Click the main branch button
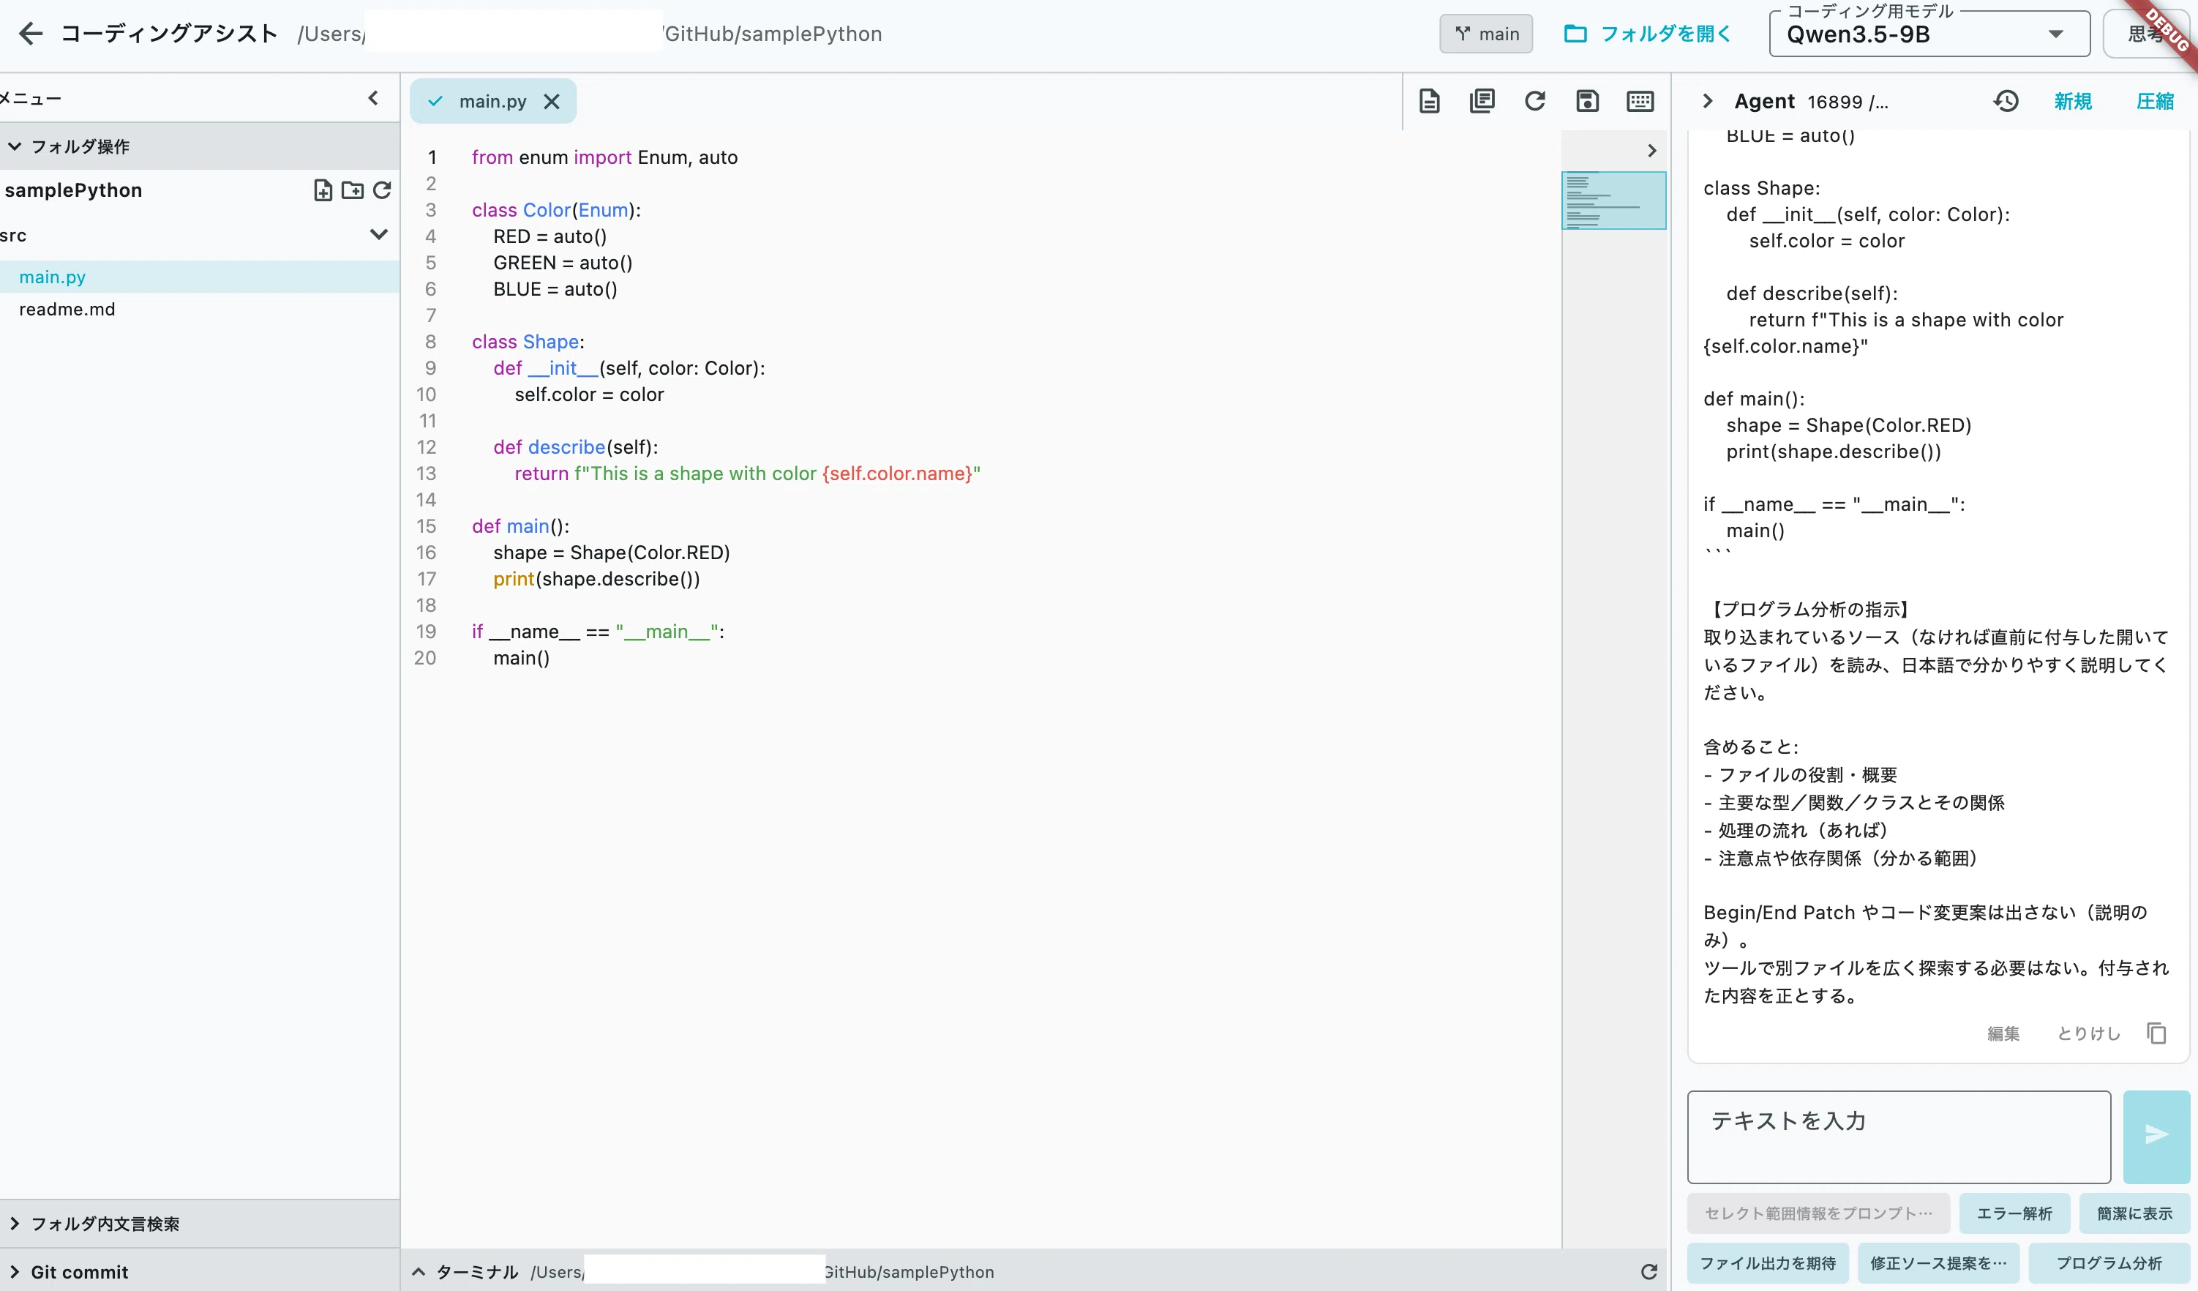2198x1291 pixels. (x=1486, y=33)
